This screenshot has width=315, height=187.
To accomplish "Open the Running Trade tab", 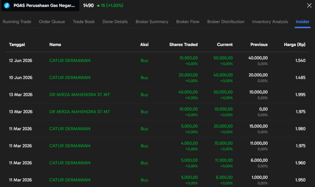I will click(17, 22).
